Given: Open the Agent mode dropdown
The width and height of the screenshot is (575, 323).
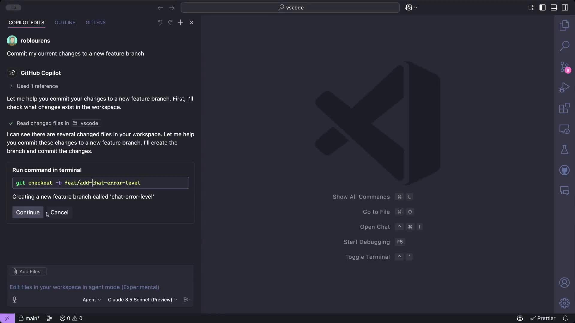Looking at the screenshot, I should coord(92,299).
